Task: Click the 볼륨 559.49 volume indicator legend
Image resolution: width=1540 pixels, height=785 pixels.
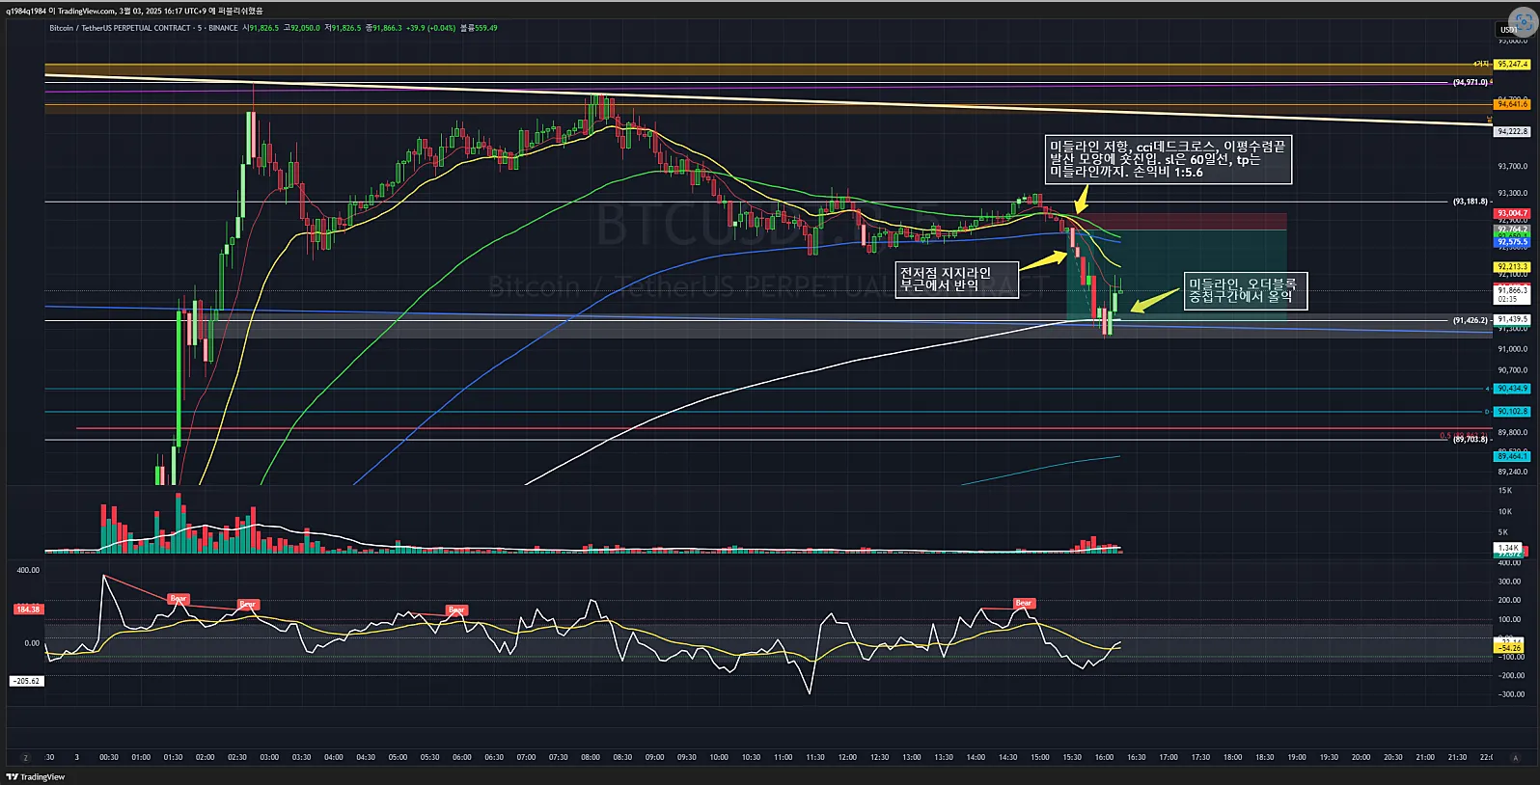Action: click(x=479, y=28)
